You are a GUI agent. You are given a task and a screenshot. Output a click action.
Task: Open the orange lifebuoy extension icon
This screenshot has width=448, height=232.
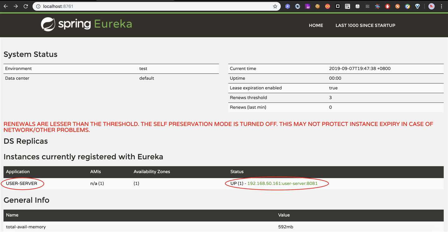397,6
